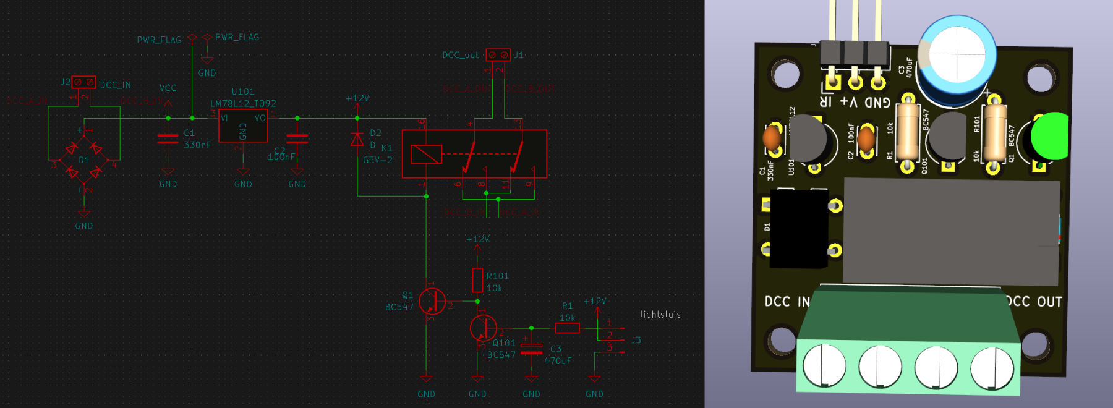Click the GND label below C3
1113x408 pixels.
[531, 394]
